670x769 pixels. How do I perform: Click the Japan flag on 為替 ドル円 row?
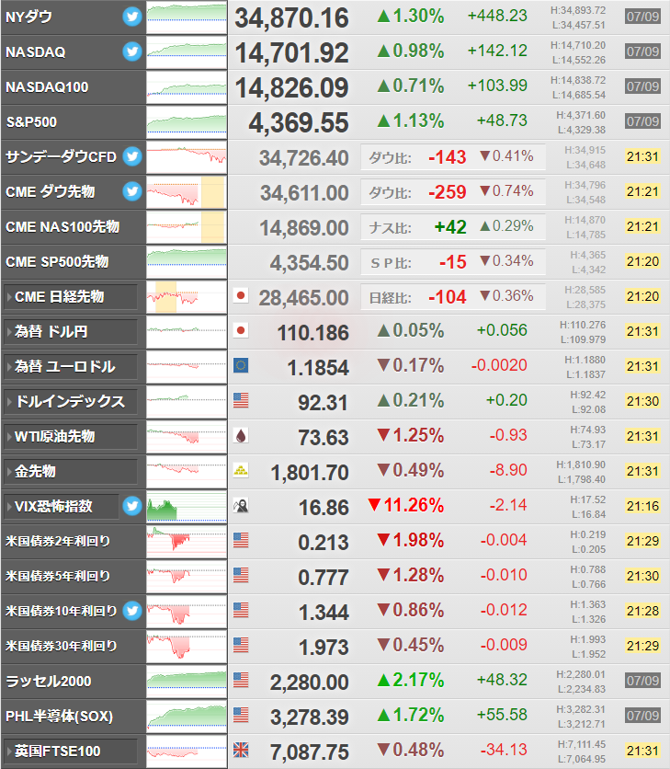tap(241, 330)
